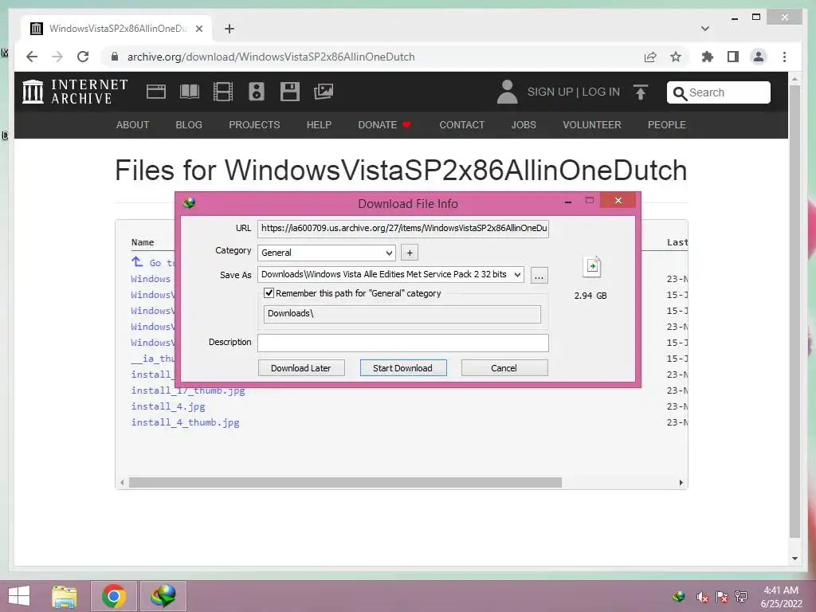Image resolution: width=816 pixels, height=612 pixels.
Task: Open the Audio speaker icon
Action: coord(256,92)
